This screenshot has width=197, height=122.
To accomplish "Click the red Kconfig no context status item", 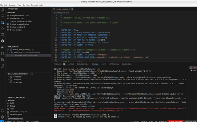I will 175,121.
